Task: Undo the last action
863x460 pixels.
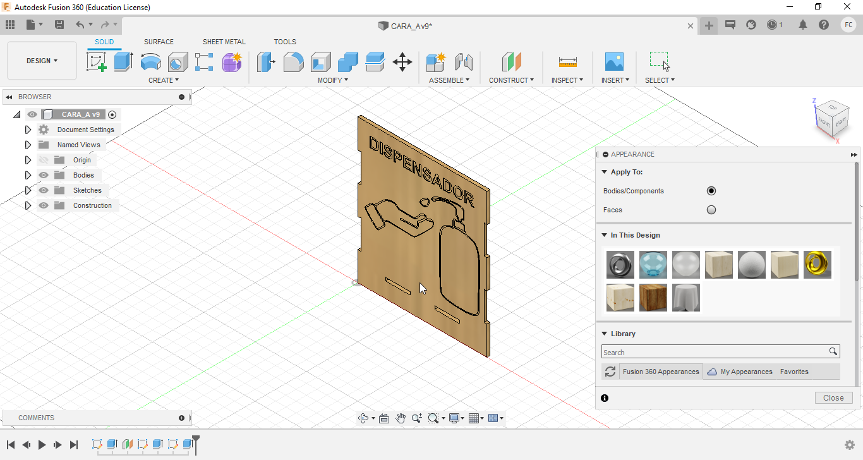Action: coord(80,25)
